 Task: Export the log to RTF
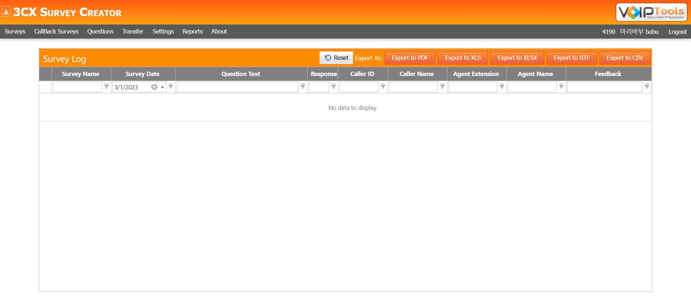click(572, 58)
